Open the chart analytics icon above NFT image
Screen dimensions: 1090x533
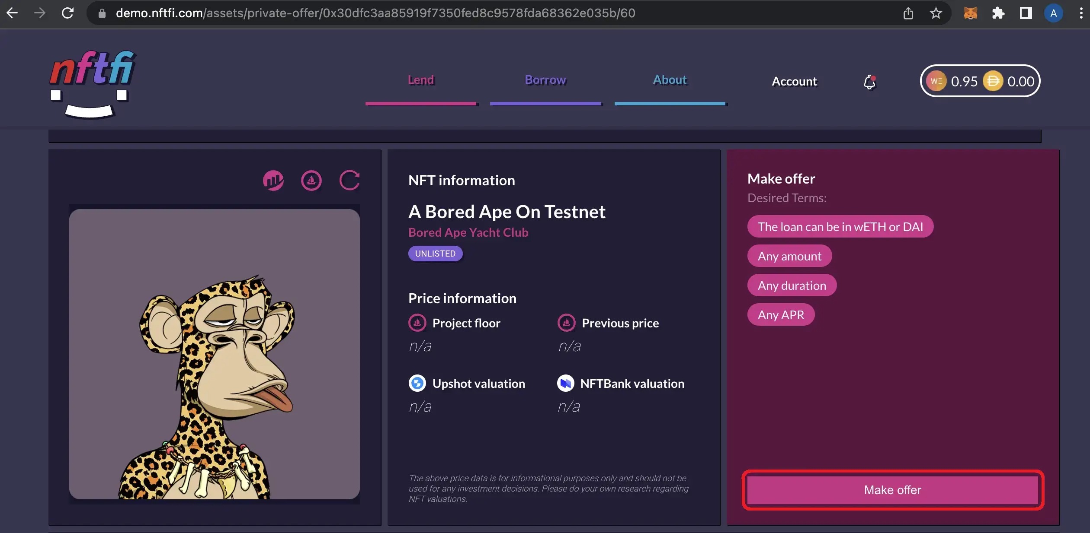(273, 181)
